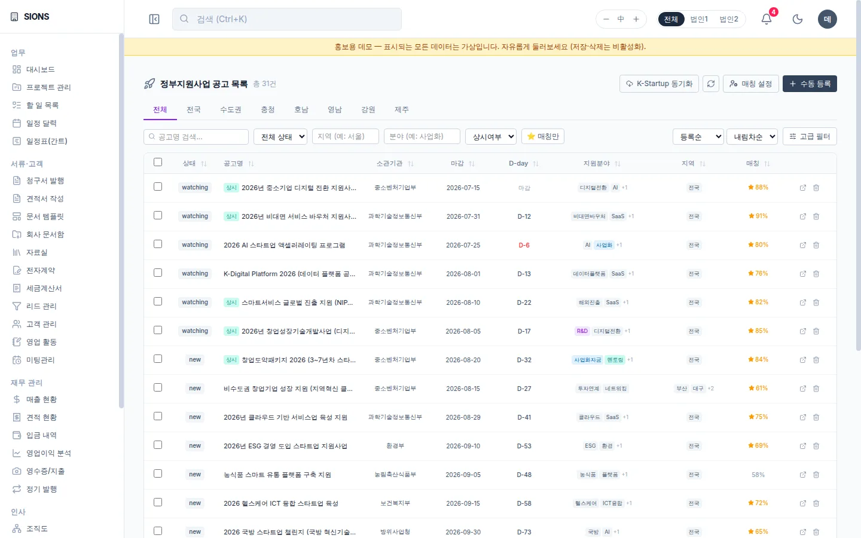
Task: Collapse the sidebar panel toggle icon
Action: tap(154, 19)
